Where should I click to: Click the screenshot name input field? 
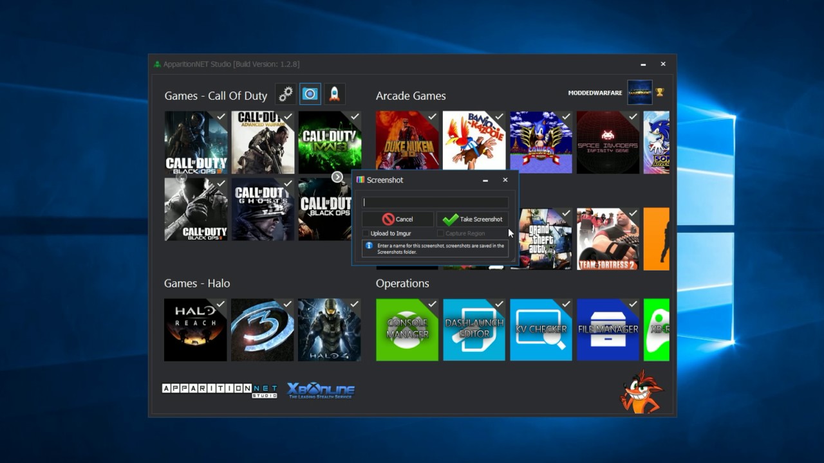click(x=435, y=203)
